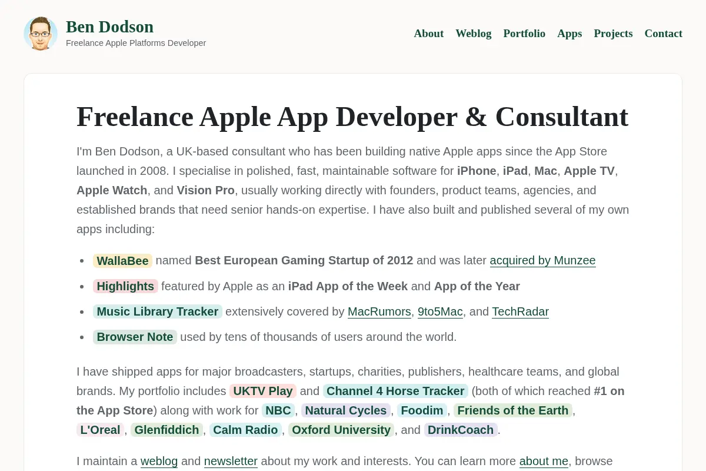This screenshot has width=706, height=471.
Task: Click Best European Gaming Startup of 2012 text
Action: tap(304, 260)
